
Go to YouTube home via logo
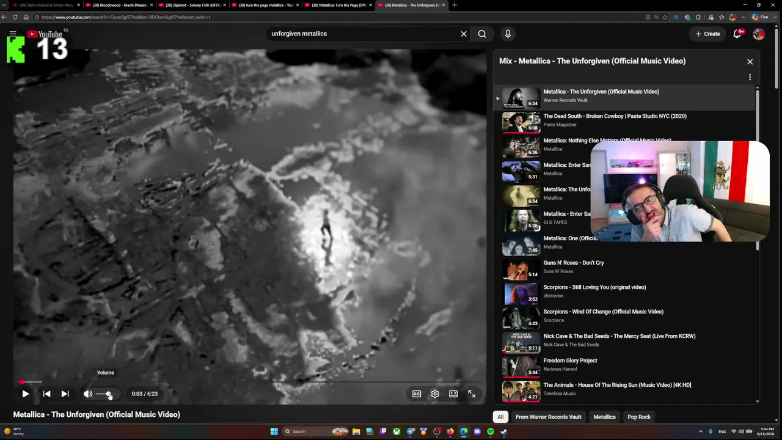coord(45,34)
